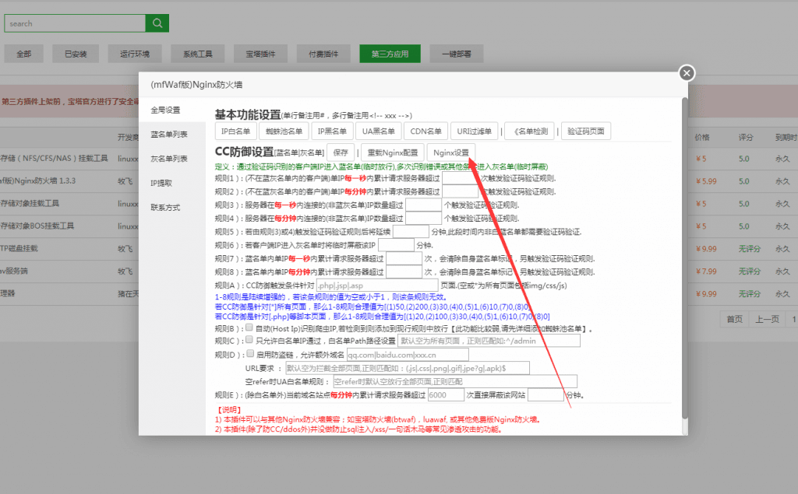Open the 蜘蛛池名单 list
Viewport: 798px width, 494px height.
tap(284, 131)
